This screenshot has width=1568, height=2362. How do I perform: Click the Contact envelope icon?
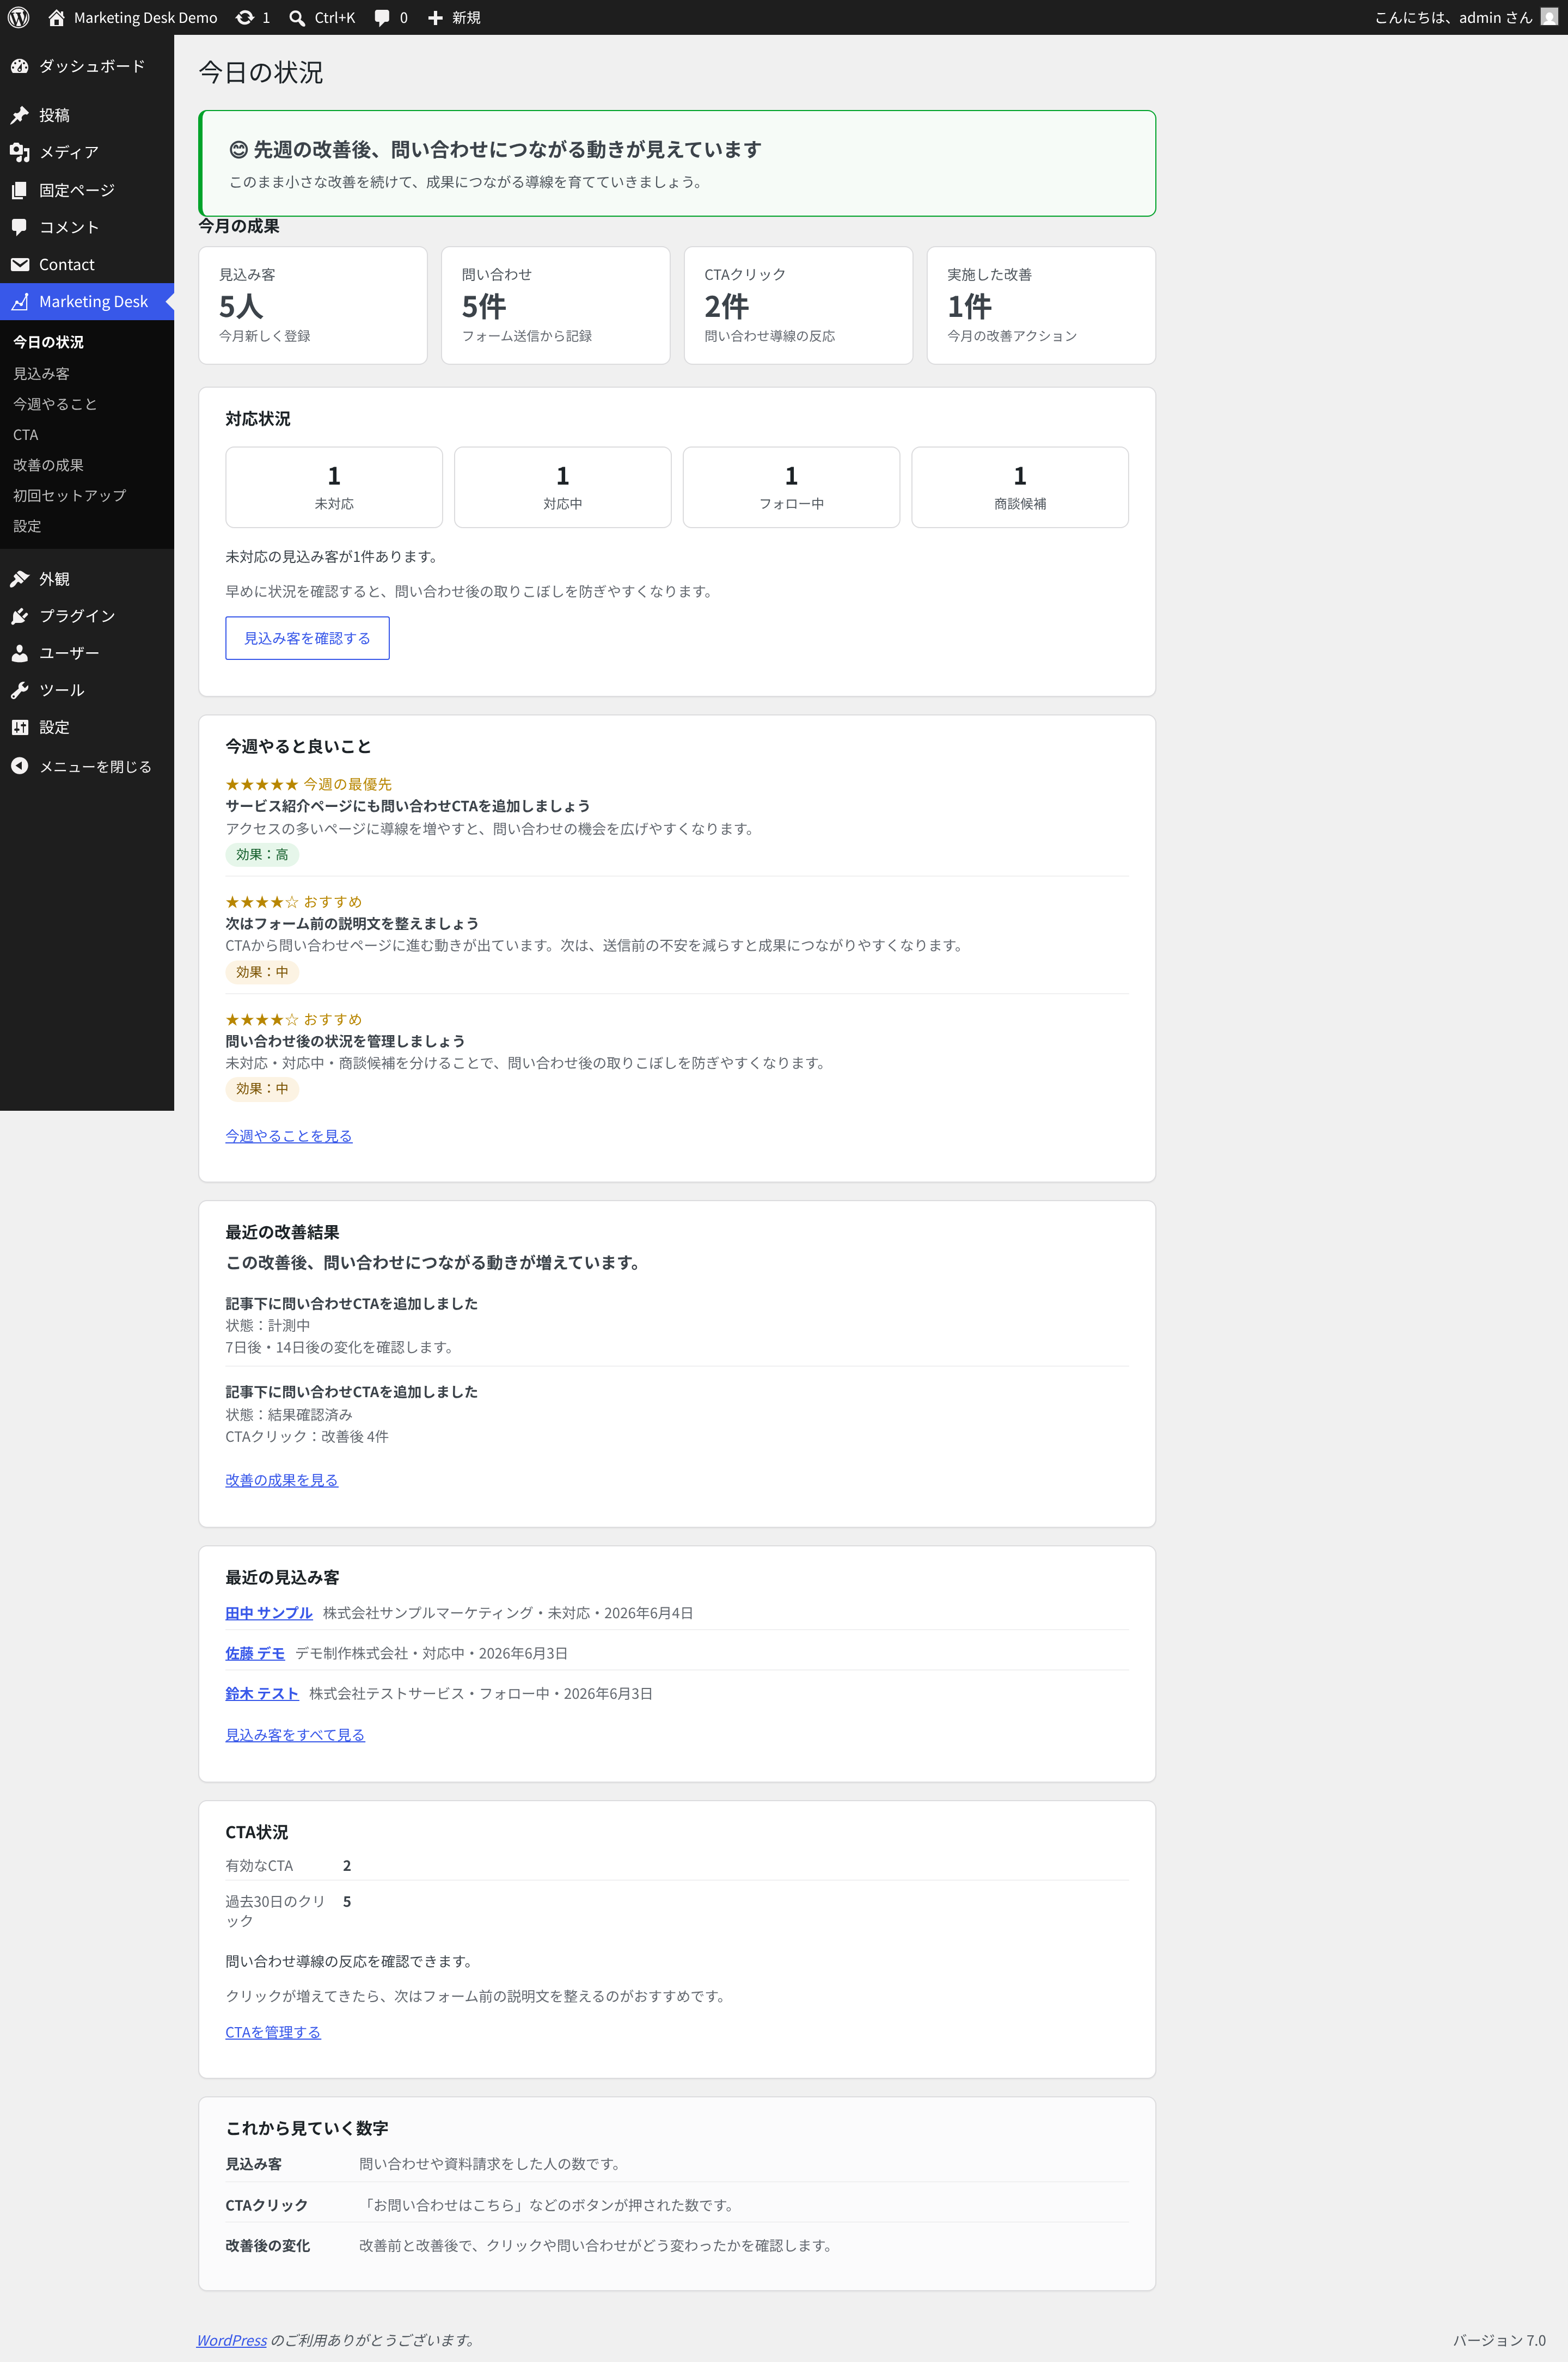pos(20,264)
